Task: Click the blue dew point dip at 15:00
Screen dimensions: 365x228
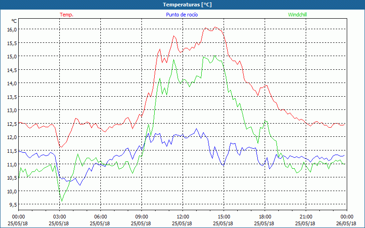Action: [224, 165]
